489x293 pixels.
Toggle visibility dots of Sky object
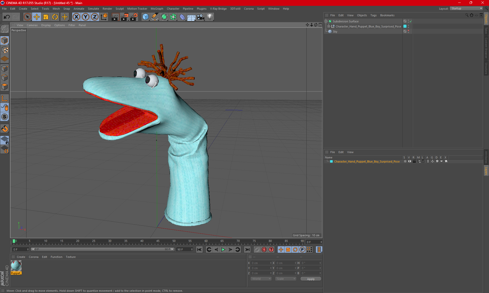(x=408, y=31)
